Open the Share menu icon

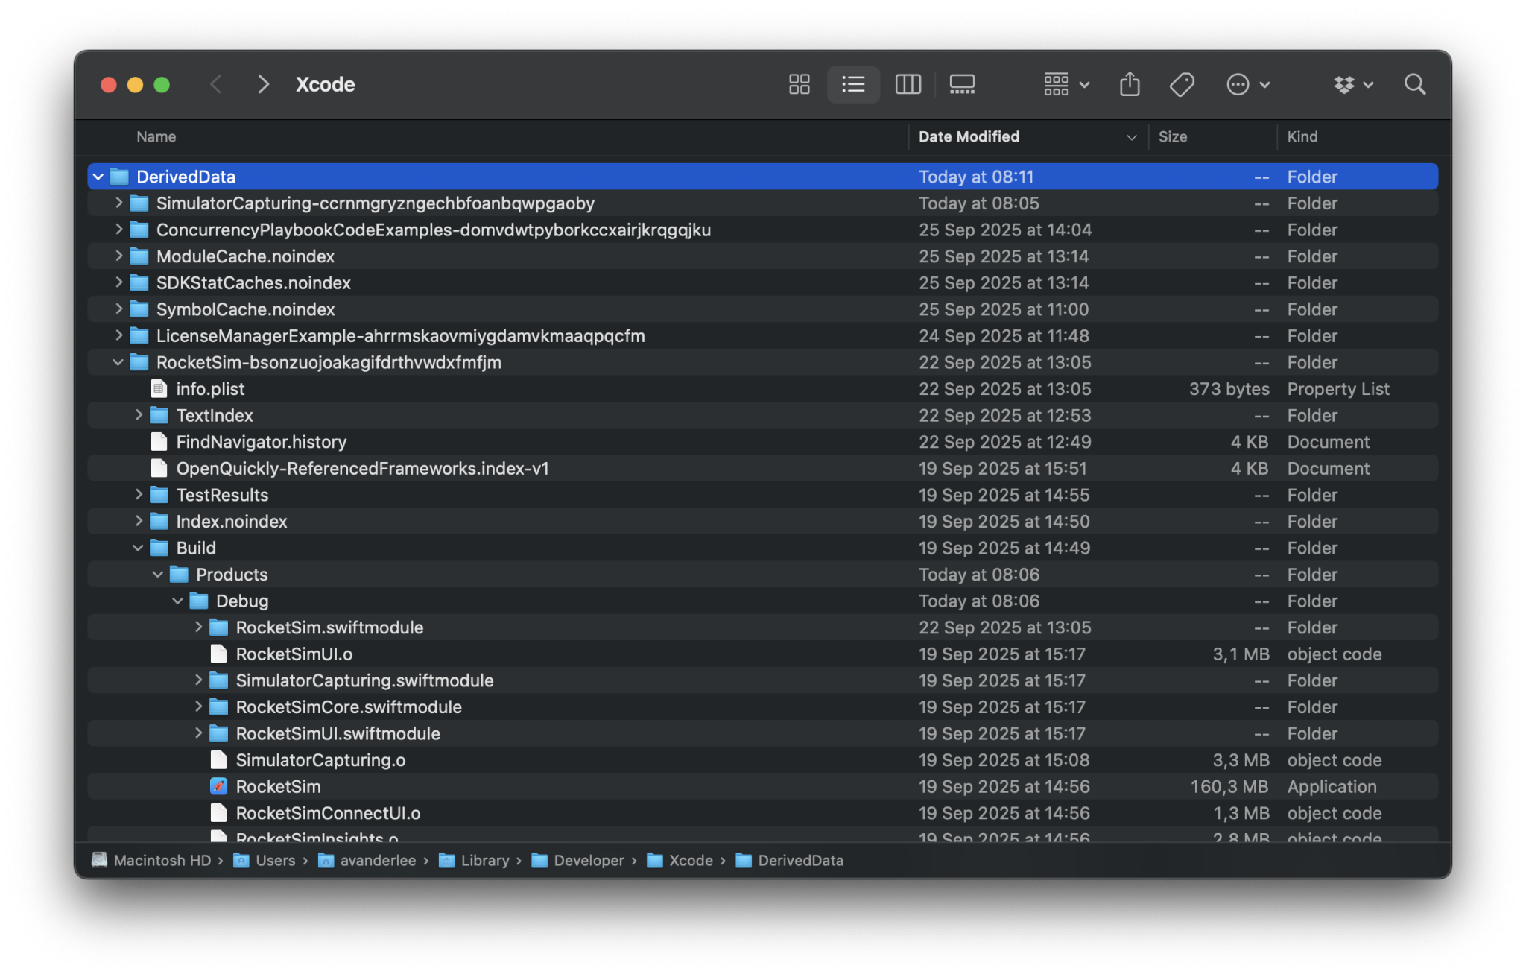(x=1130, y=84)
